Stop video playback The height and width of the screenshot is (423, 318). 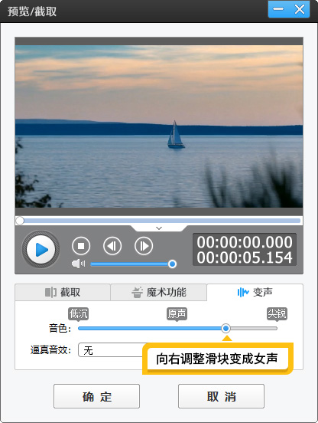[81, 246]
